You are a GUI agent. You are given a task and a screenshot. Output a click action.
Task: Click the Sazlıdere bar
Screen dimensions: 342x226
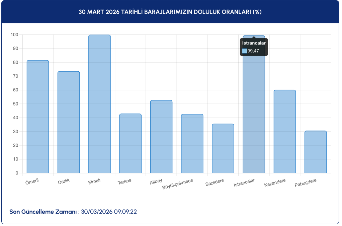(x=223, y=148)
